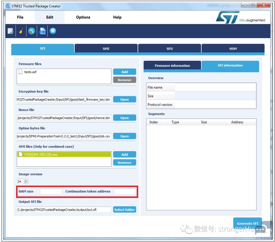
Task: Click the blue X close toolbar icon
Action: [x=53, y=31]
